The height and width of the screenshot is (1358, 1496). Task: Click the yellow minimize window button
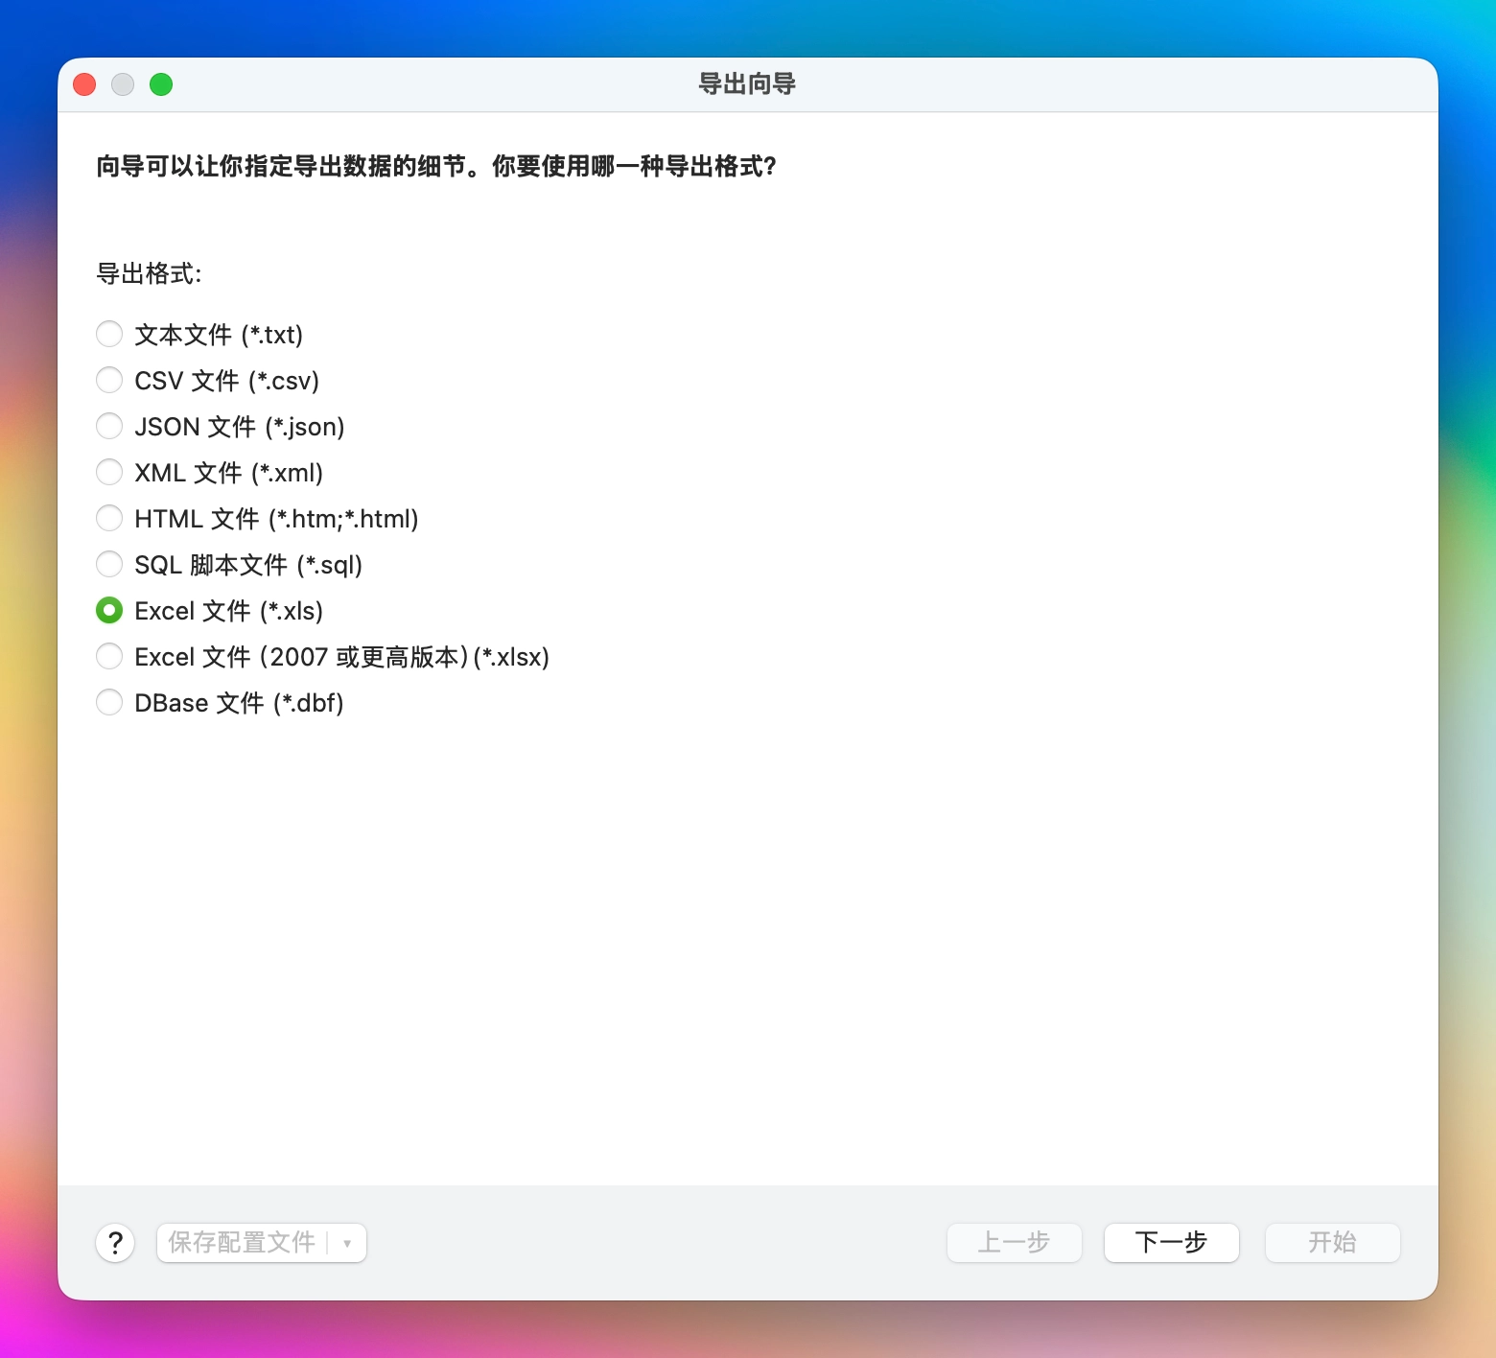(x=123, y=84)
